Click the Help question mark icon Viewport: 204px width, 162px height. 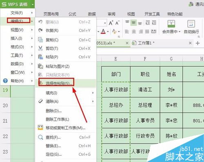click(x=5, y=81)
